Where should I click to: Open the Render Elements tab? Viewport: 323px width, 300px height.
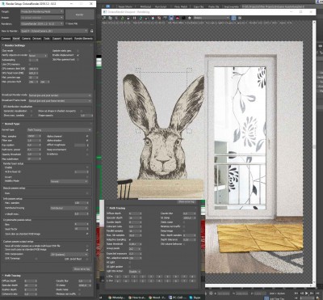[83, 39]
